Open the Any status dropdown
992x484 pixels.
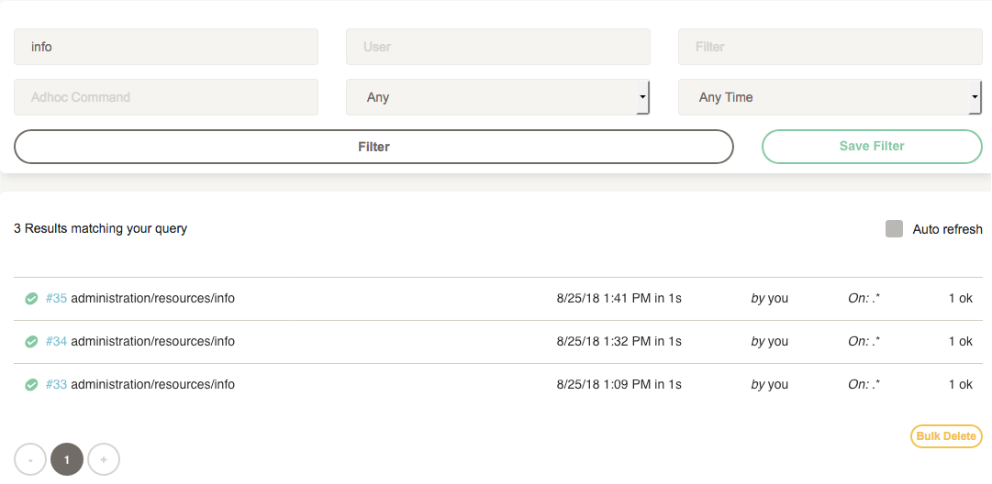click(x=498, y=97)
